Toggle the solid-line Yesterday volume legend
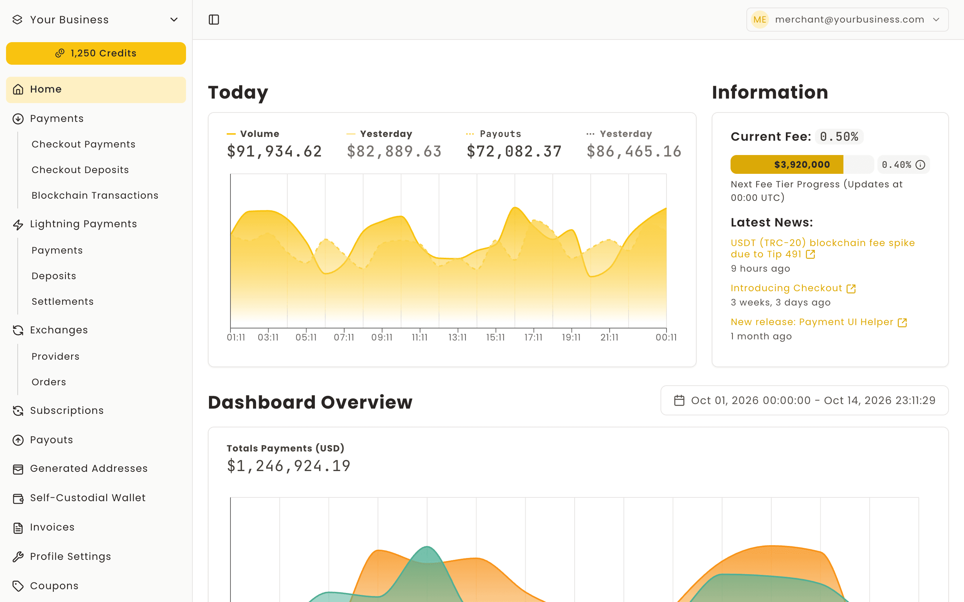 coord(379,134)
